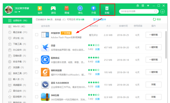
Task: Click star rating of 酷狗音乐
Action: tap(94, 57)
